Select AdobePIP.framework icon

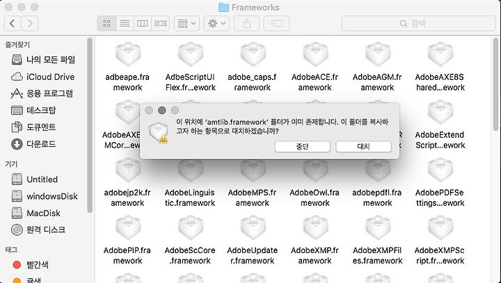click(x=128, y=228)
